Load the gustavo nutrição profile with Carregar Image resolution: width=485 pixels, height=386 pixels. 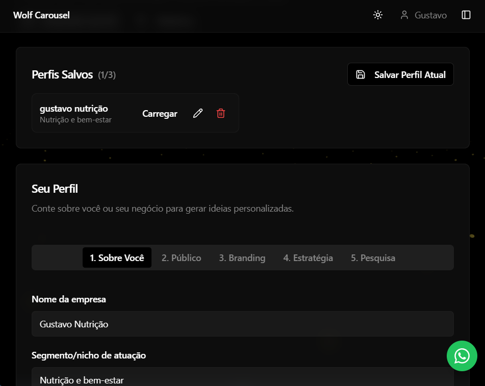click(160, 114)
